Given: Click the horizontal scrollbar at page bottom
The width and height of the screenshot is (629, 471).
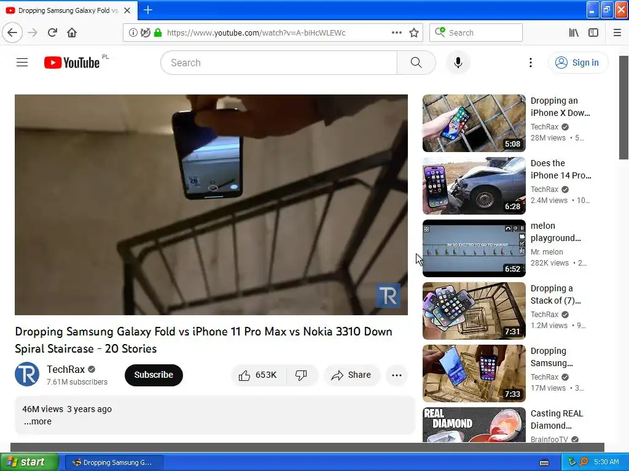Looking at the screenshot, I should [307, 447].
